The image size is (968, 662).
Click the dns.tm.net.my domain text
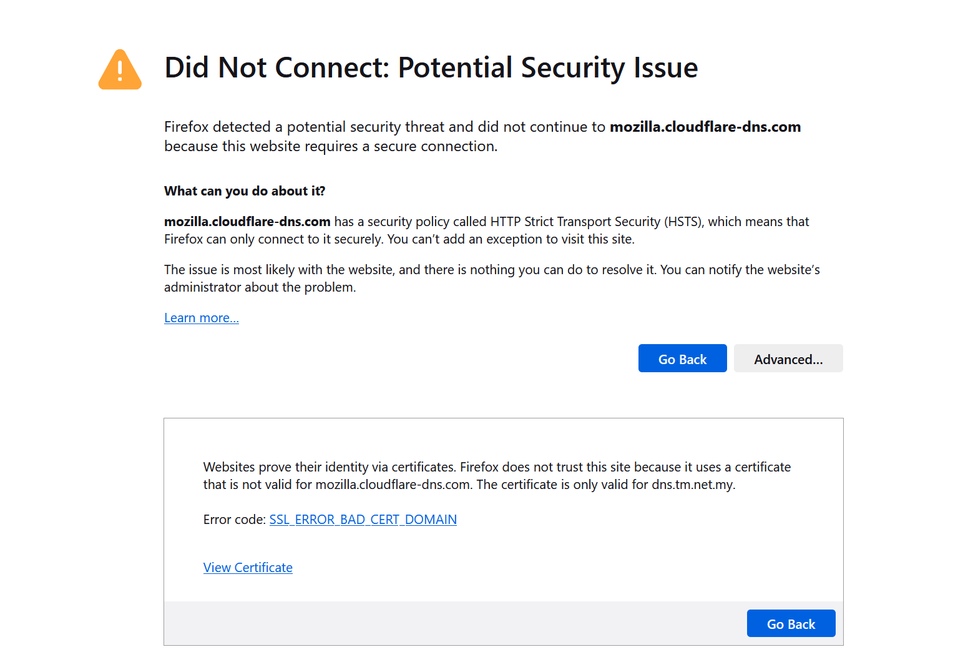[x=693, y=485]
